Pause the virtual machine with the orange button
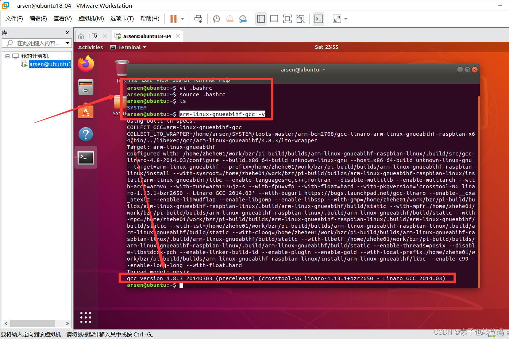The width and height of the screenshot is (509, 339). click(173, 19)
